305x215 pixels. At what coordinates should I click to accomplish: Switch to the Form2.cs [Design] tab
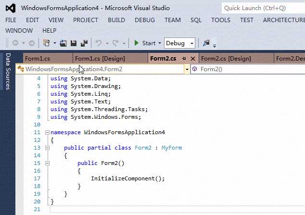(236, 59)
